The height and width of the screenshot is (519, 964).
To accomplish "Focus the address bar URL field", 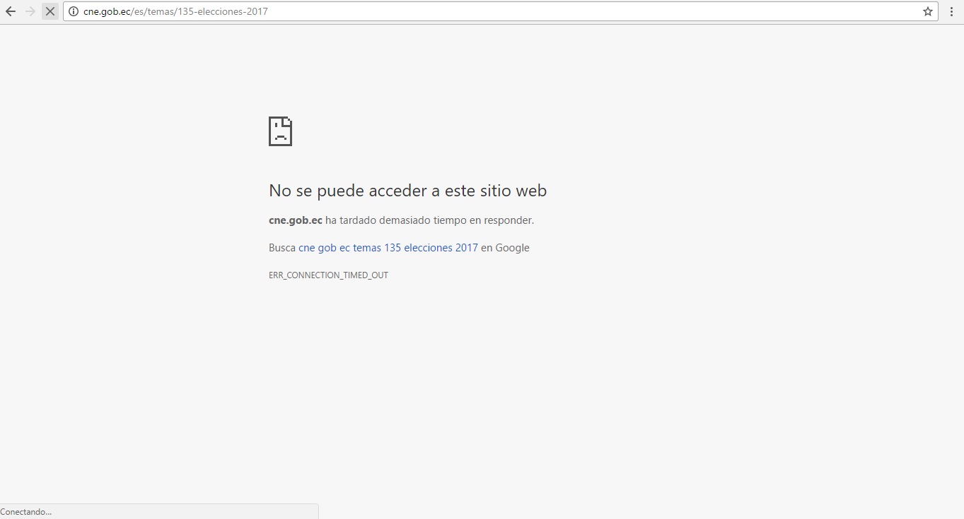I will point(499,11).
